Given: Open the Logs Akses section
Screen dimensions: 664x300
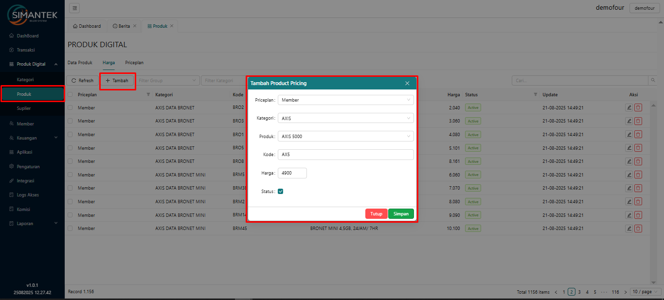Looking at the screenshot, I should pos(30,194).
